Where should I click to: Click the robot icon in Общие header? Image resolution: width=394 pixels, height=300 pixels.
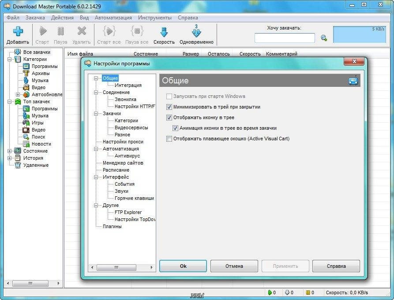[x=353, y=80]
